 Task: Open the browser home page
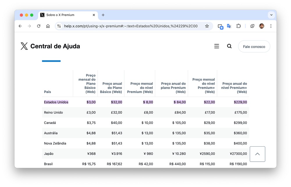coord(48,26)
